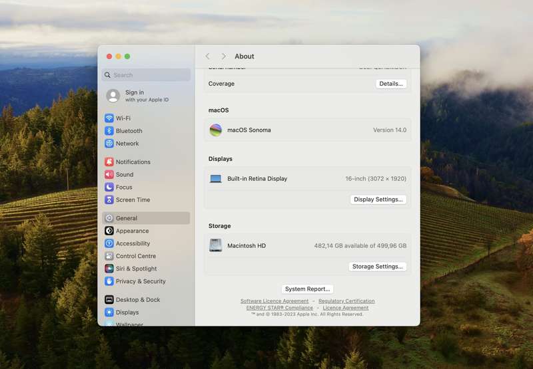Screen dimensions: 533x369
Task: Click the macOS Sonoma name text
Action: click(x=249, y=130)
